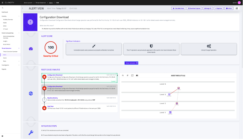
Task: Open Dashboard from the sidebar
Action: [5, 12]
